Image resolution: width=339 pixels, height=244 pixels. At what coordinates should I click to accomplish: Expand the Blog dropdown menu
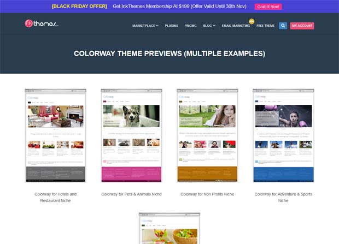pyautogui.click(x=209, y=26)
